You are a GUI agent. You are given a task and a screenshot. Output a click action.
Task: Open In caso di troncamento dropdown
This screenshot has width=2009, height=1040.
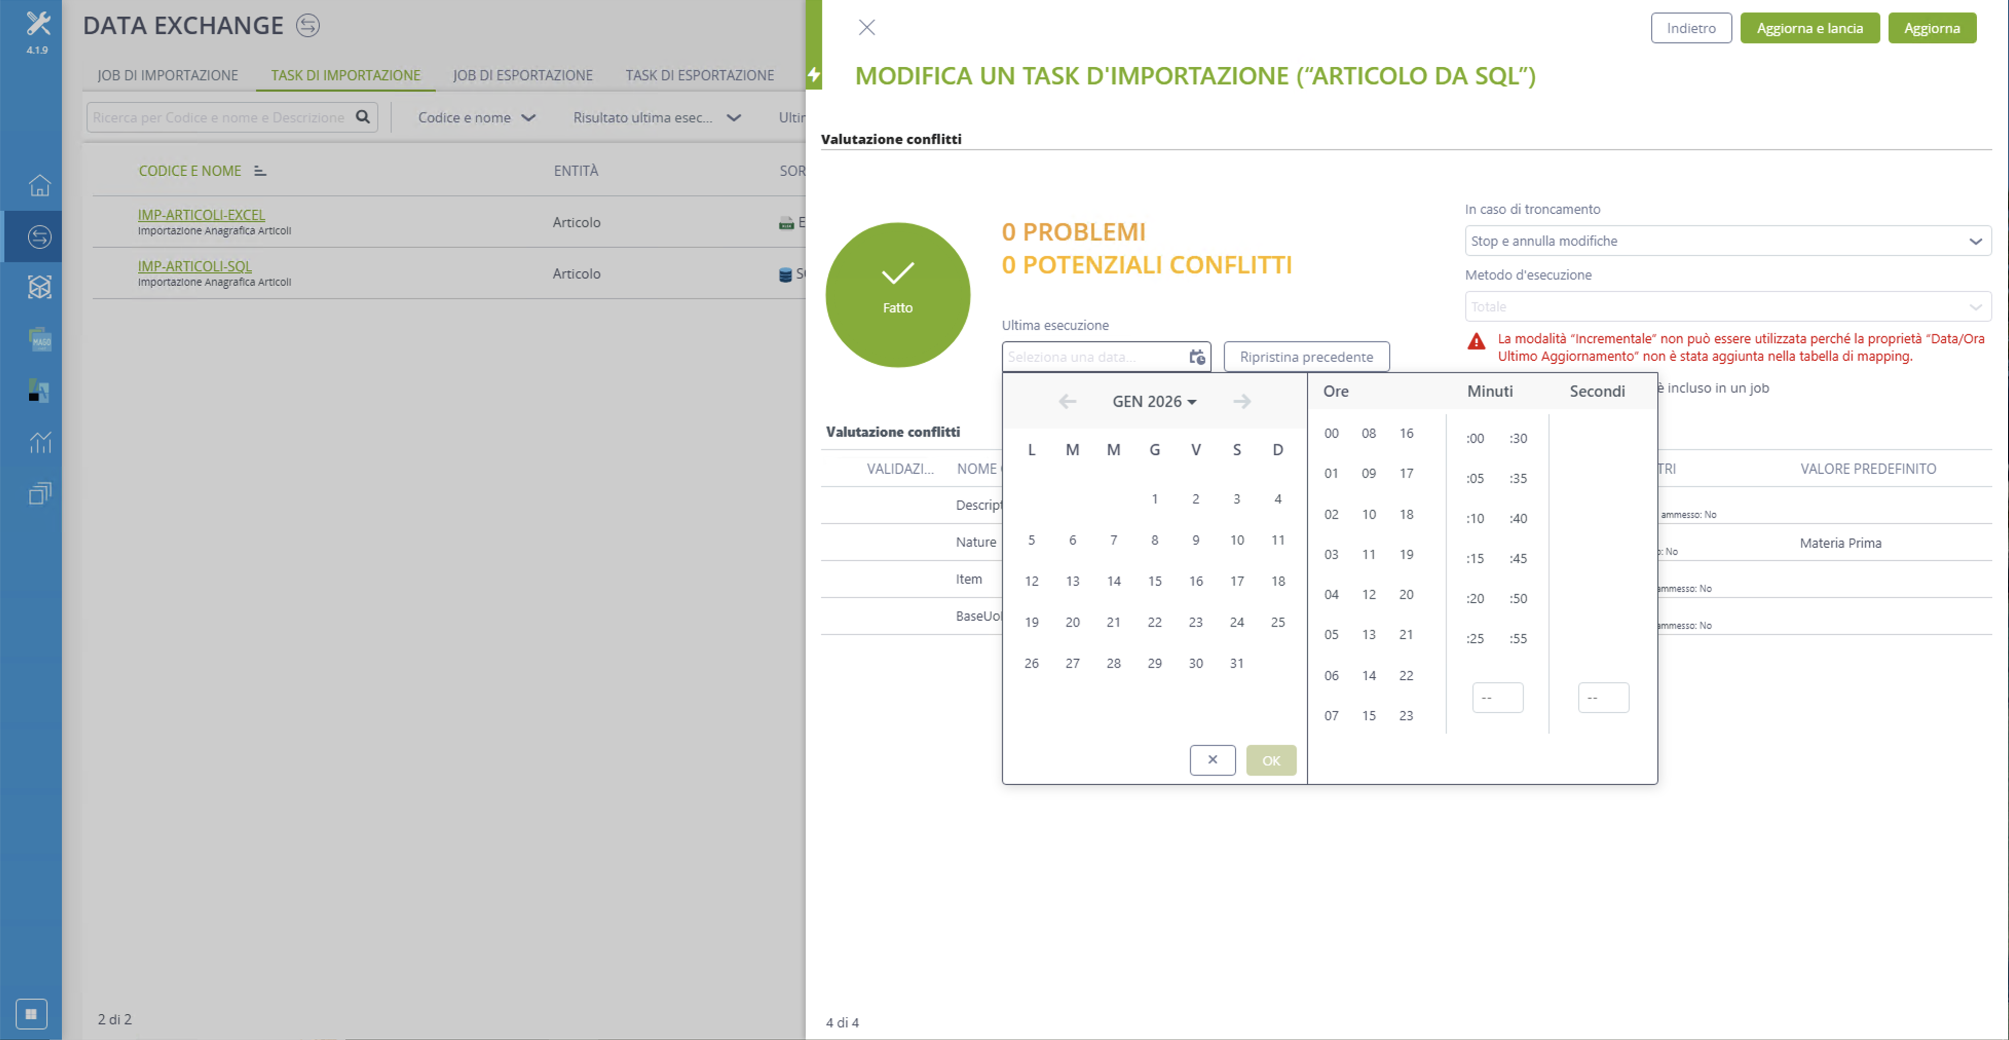point(1727,241)
